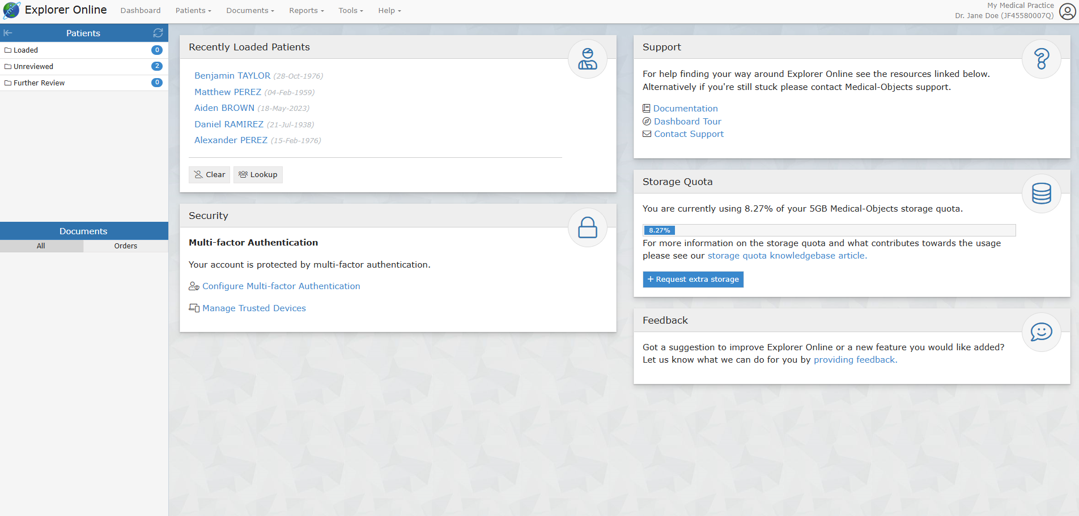Click the Security padlock icon
This screenshot has width=1079, height=516.
coord(587,227)
